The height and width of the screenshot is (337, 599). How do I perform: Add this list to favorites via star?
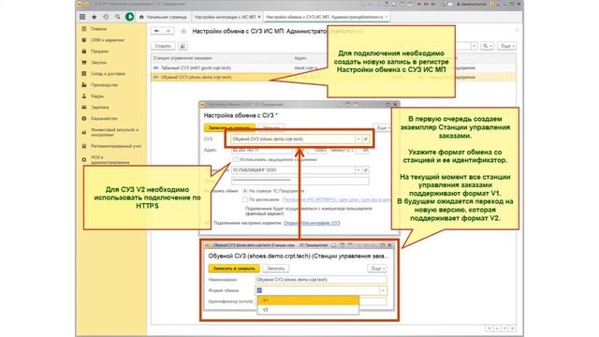pos(183,31)
